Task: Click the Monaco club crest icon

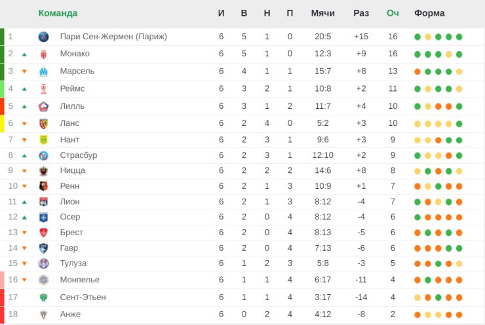Action: 43,54
